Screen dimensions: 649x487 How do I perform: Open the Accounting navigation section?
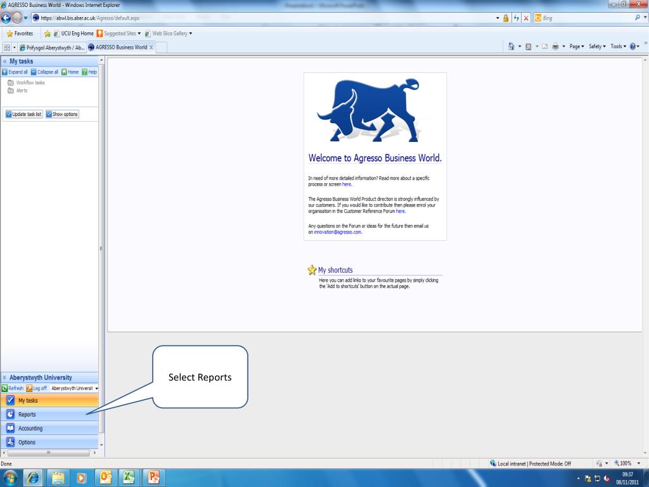49,428
